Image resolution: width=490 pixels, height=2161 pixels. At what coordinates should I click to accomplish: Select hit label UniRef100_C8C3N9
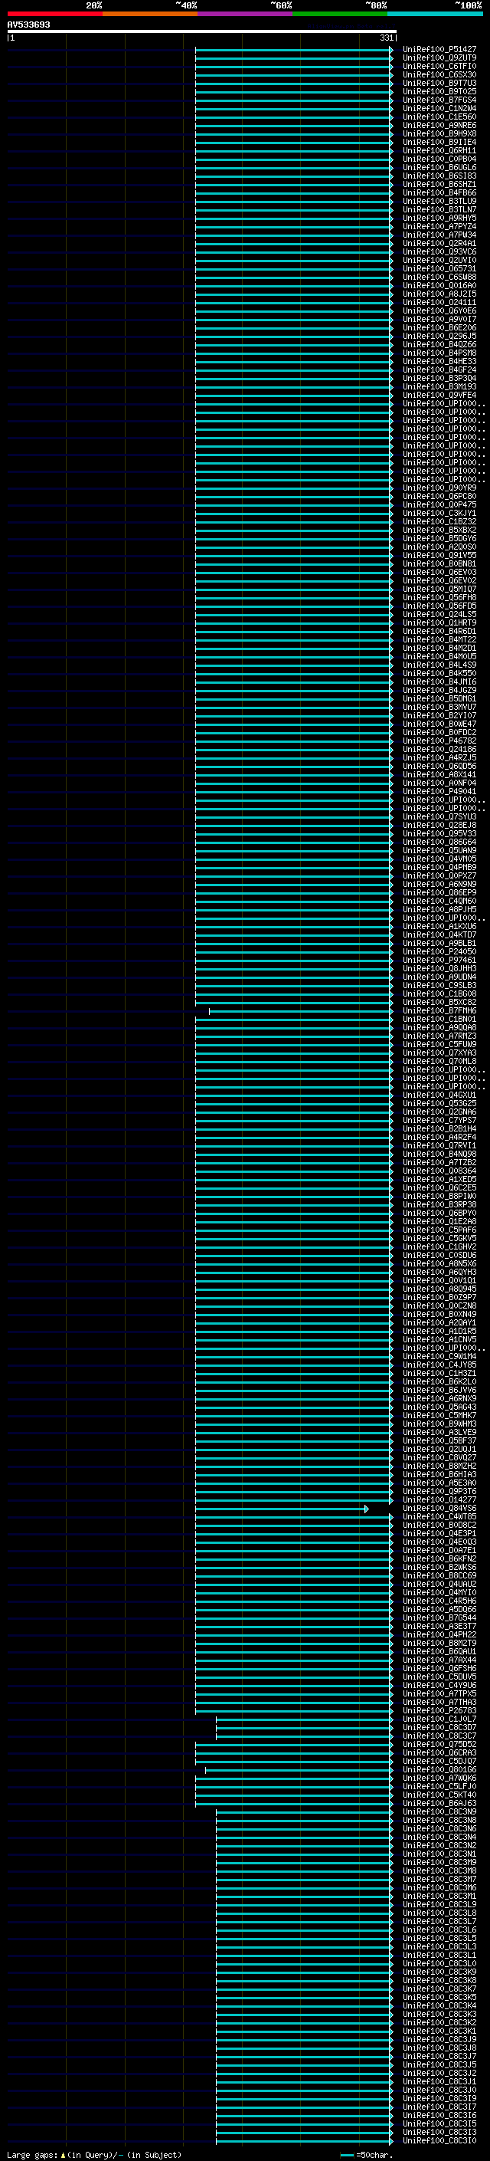pos(439,1812)
